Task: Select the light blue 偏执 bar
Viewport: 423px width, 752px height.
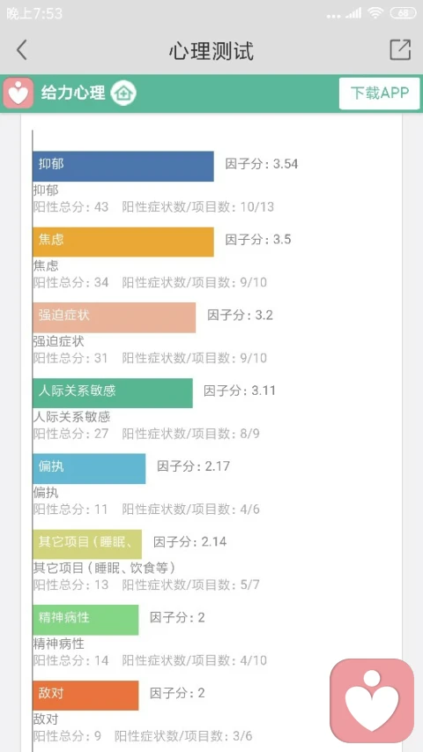Action: [x=89, y=468]
